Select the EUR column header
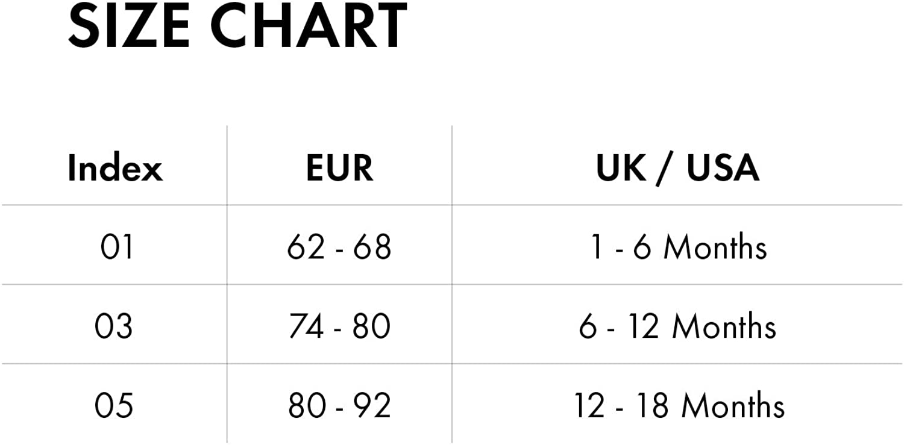Image resolution: width=904 pixels, height=445 pixels. 340,168
